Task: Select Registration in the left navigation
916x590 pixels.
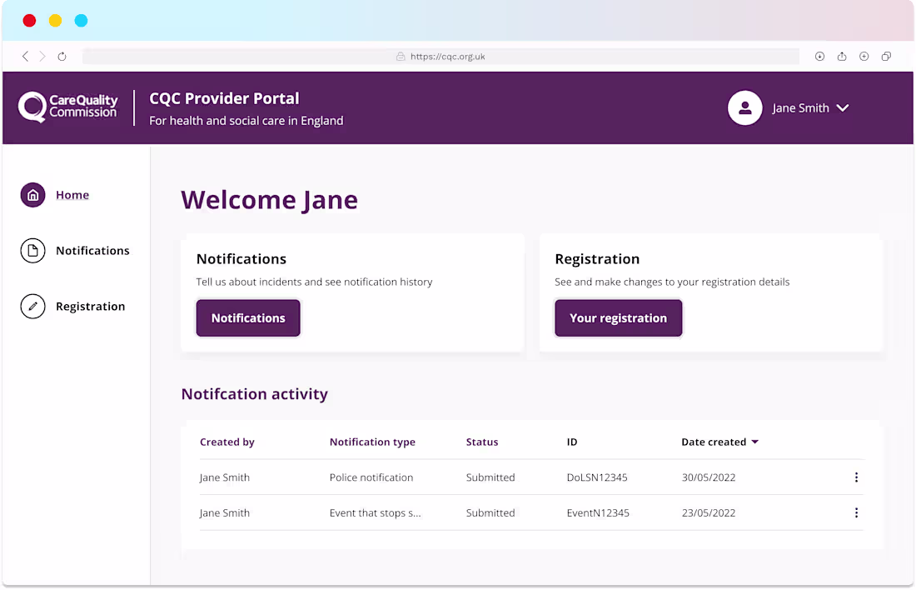Action: click(x=91, y=306)
